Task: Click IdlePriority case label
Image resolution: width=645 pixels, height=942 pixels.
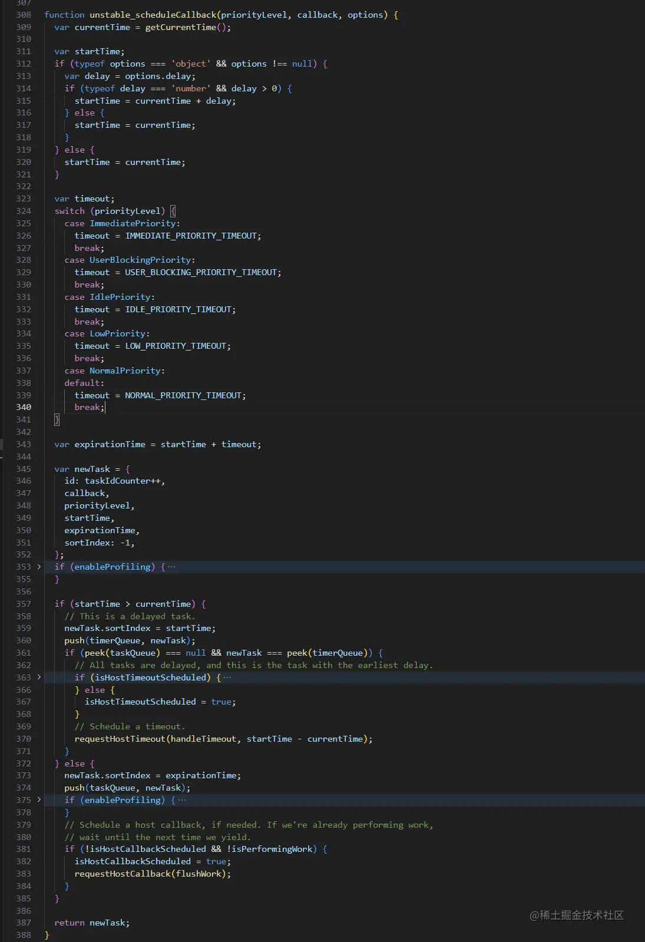Action: click(x=120, y=297)
